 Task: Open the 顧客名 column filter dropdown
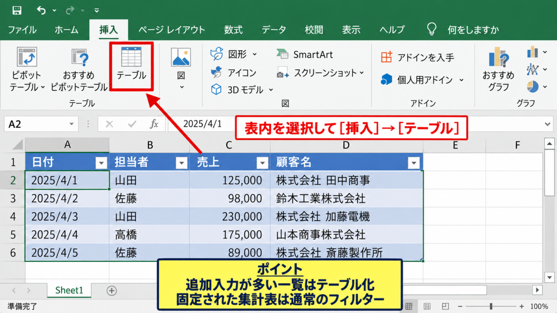click(x=414, y=163)
